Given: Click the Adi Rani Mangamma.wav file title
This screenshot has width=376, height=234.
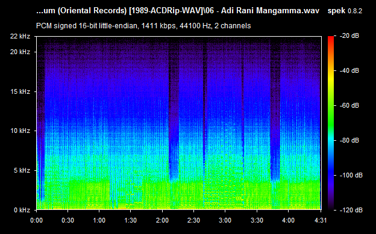Looking at the screenshot, I should 270,11.
